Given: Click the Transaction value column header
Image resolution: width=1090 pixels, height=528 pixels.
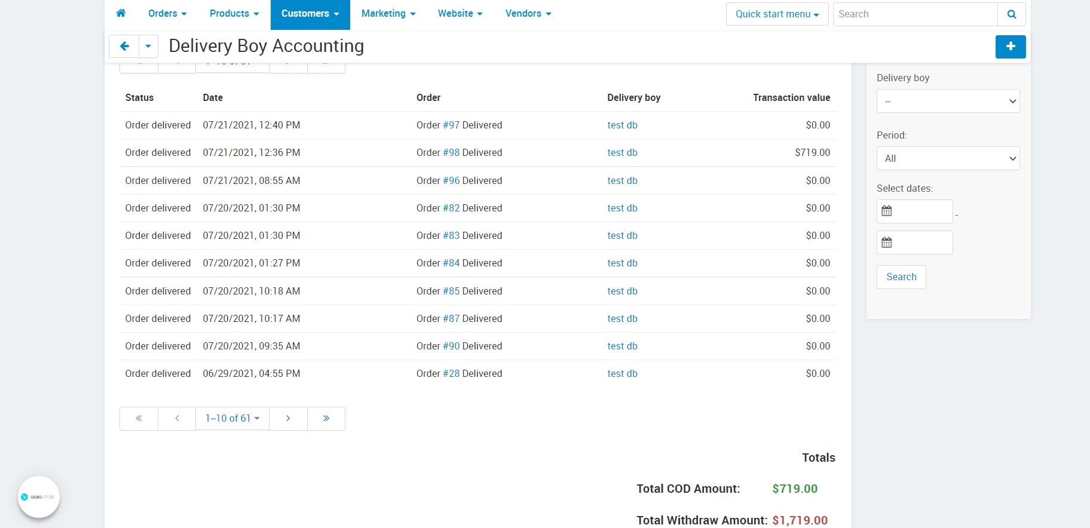Looking at the screenshot, I should point(791,97).
